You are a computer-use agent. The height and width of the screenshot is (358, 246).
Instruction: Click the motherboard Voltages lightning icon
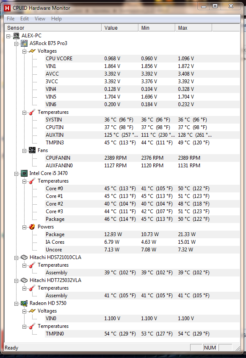click(32, 51)
